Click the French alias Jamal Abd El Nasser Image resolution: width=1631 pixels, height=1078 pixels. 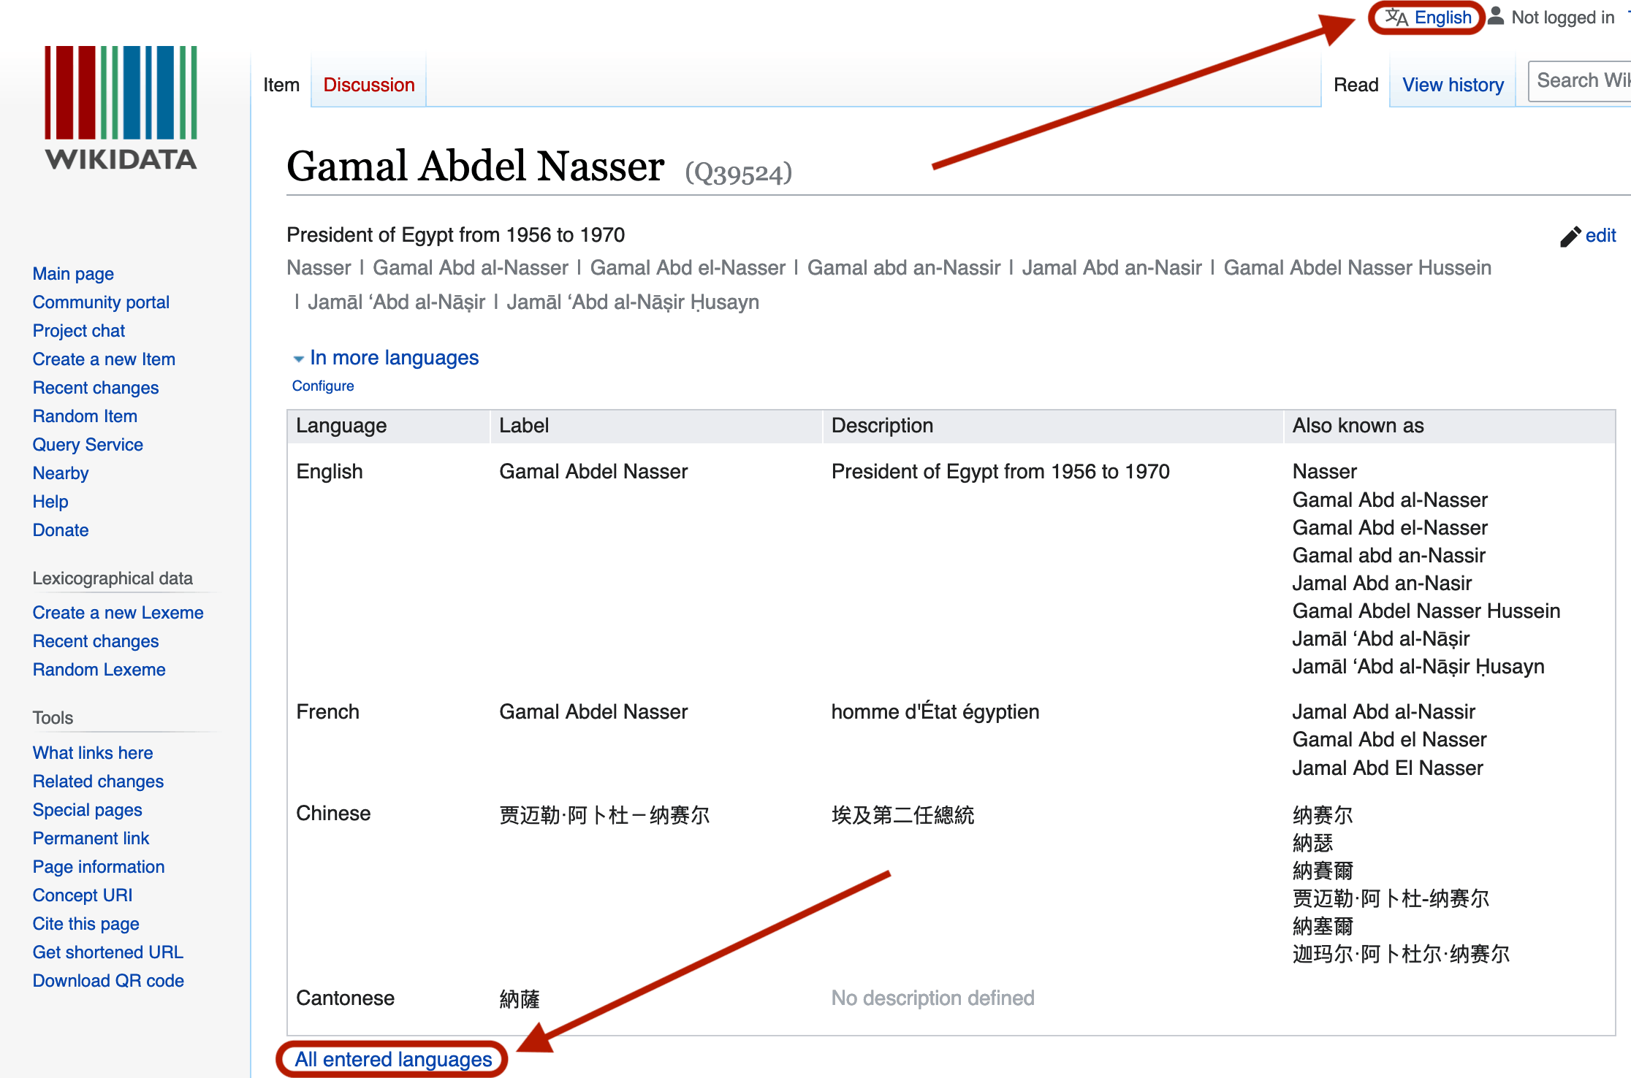click(1387, 768)
